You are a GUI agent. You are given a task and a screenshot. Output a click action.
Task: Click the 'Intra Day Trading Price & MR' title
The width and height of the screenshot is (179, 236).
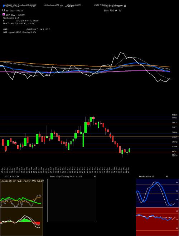pos(66,177)
